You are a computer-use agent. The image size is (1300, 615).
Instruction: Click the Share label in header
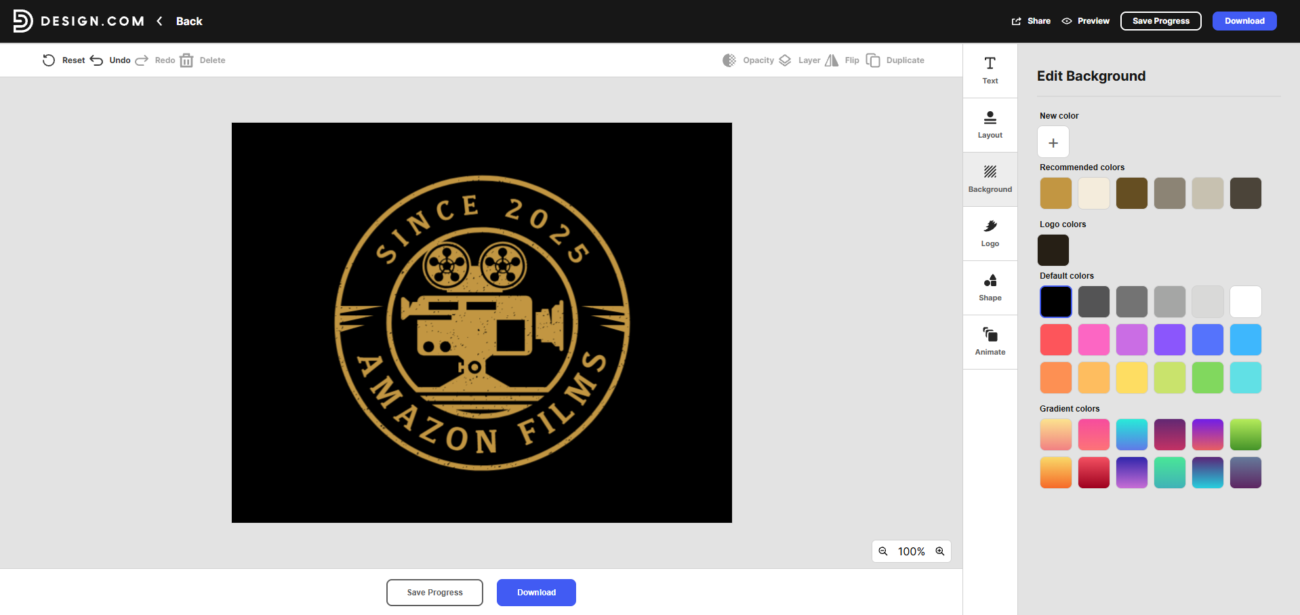(1039, 21)
